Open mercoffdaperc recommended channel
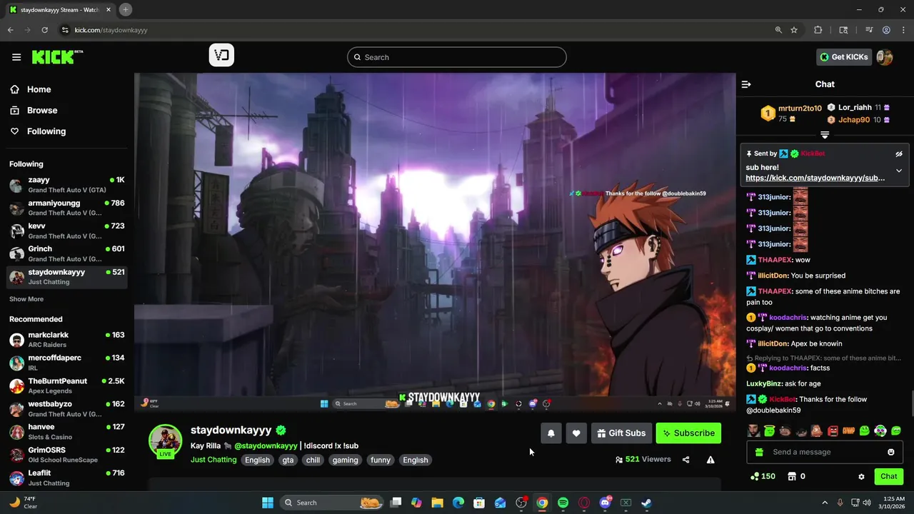The image size is (914, 514). tap(67, 362)
